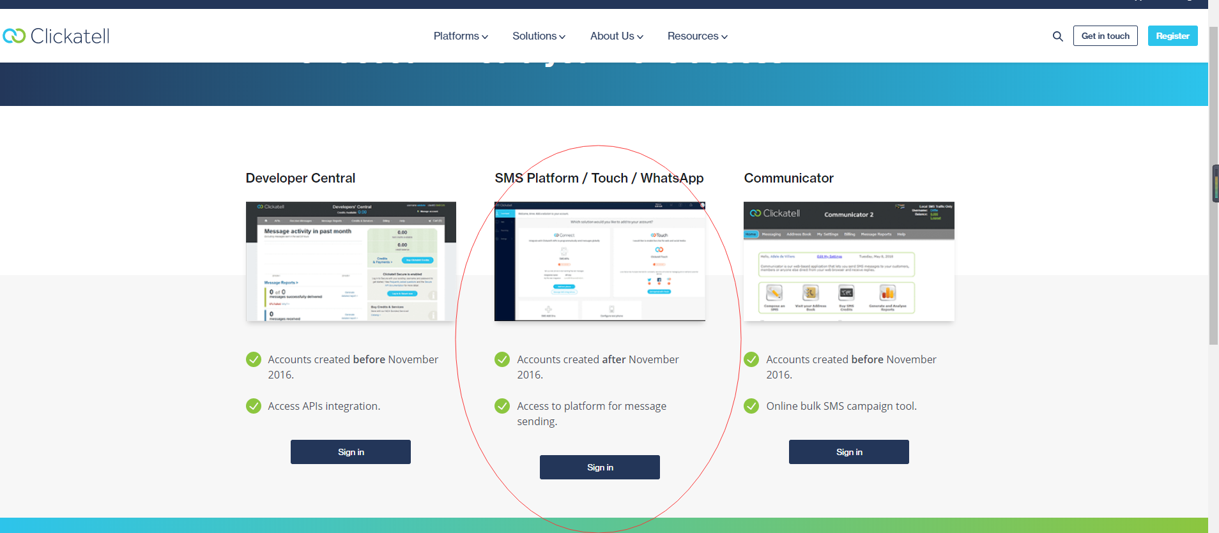Viewport: 1219px width, 533px height.
Task: Sign in to Communicator
Action: pyautogui.click(x=848, y=452)
